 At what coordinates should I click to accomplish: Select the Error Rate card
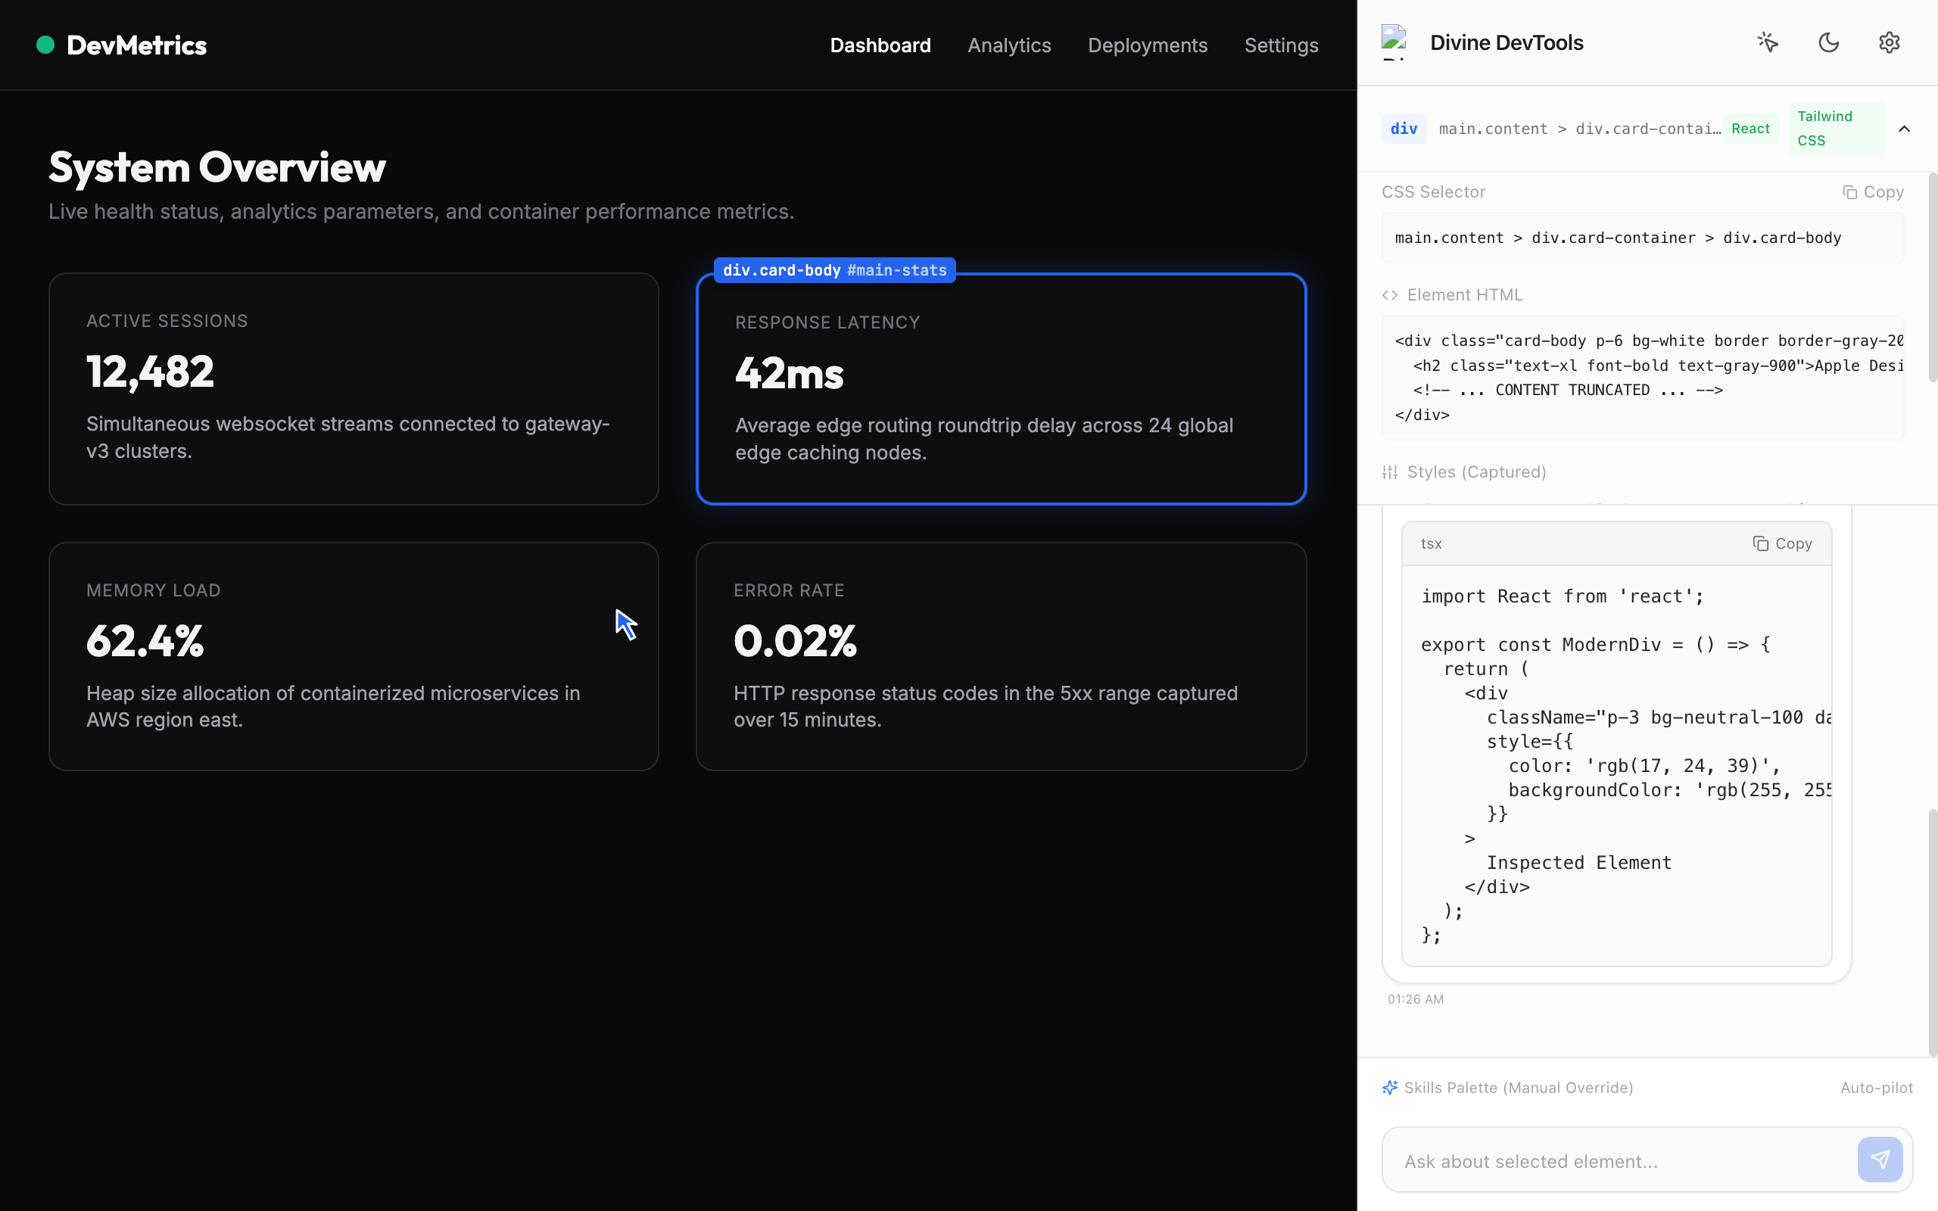(x=1001, y=657)
